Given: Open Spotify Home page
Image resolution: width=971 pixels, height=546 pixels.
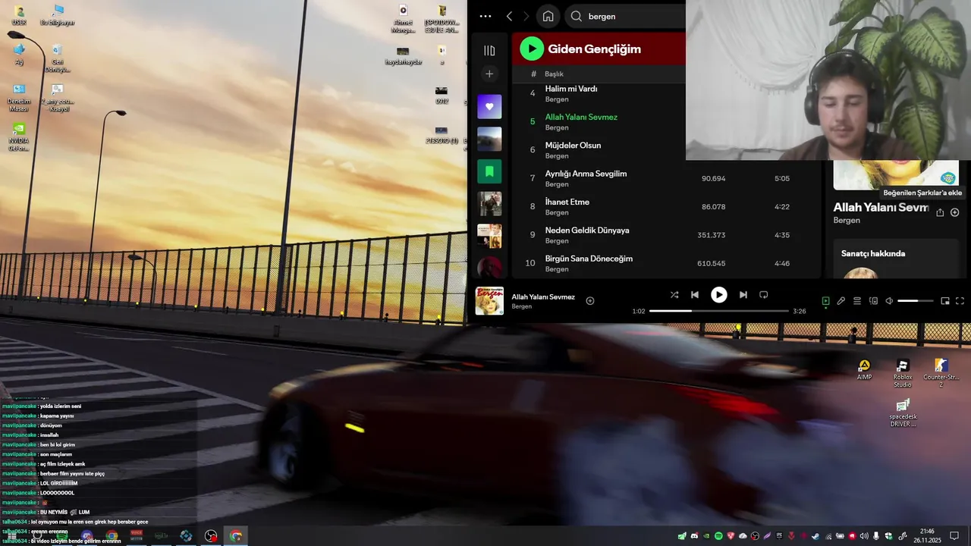Looking at the screenshot, I should (548, 16).
